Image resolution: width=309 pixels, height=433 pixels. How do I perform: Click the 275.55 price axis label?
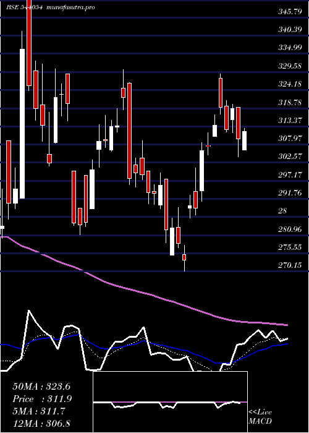tap(290, 247)
